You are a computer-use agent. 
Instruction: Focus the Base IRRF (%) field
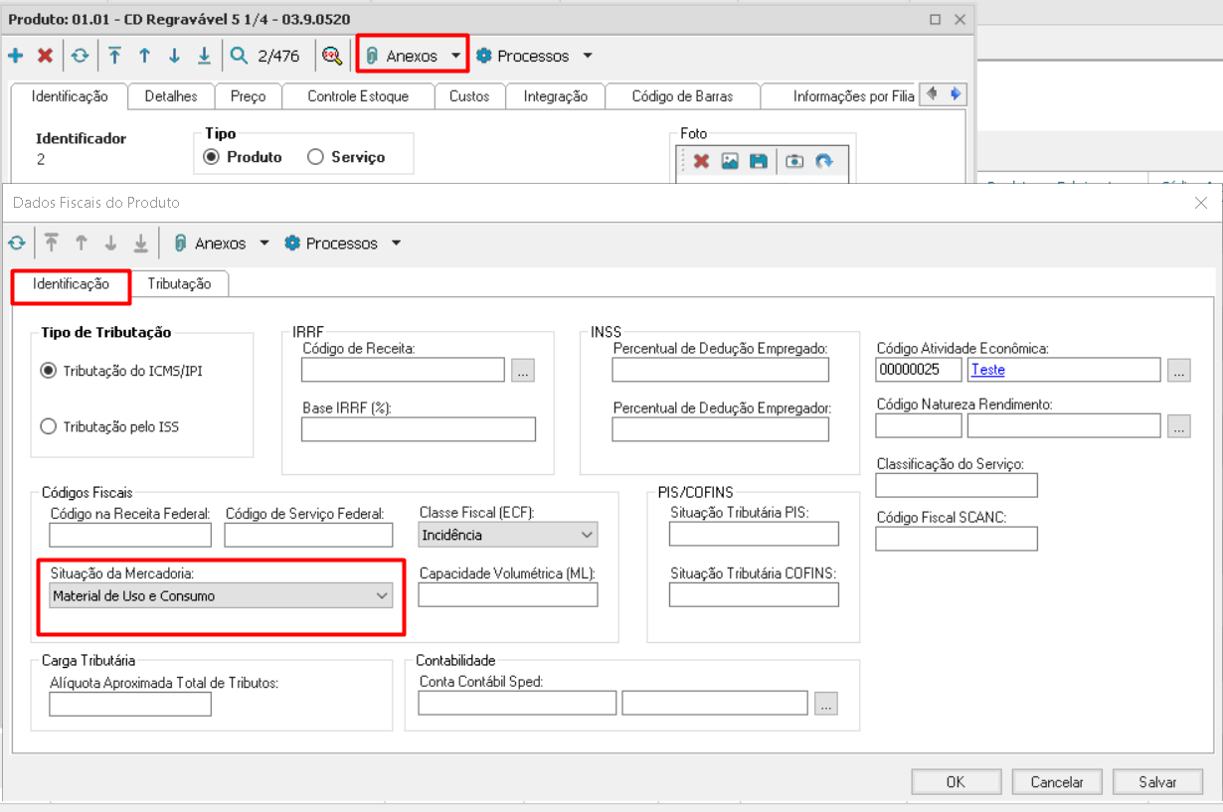(419, 429)
